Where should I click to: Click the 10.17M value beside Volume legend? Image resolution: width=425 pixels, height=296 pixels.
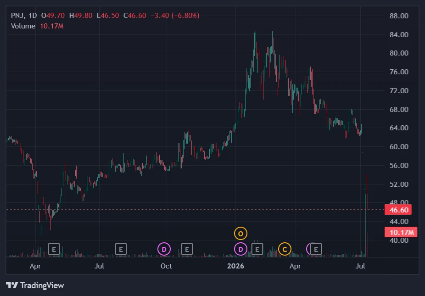tap(52, 26)
